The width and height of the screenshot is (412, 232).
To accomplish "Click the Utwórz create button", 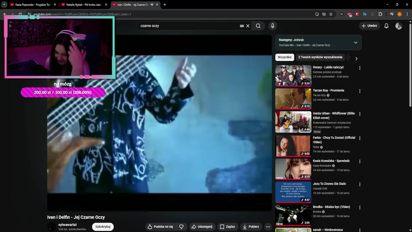I will pyautogui.click(x=370, y=26).
